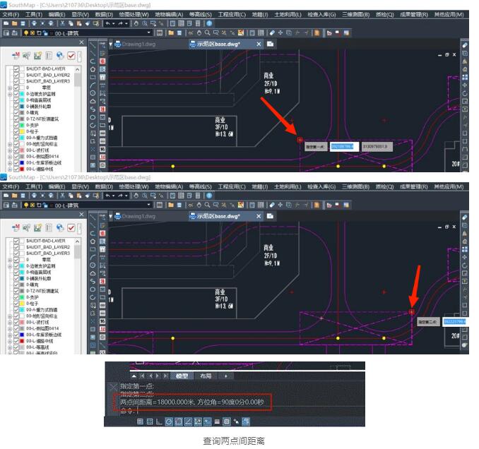Click the undo arrow in the upper window toolbar
Viewport: 479px width, 449px height.
(x=108, y=23)
